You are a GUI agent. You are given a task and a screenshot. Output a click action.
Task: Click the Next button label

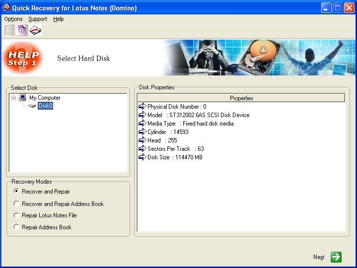click(319, 257)
